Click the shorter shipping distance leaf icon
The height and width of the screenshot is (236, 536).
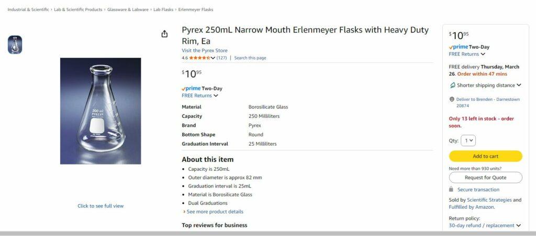[452, 85]
